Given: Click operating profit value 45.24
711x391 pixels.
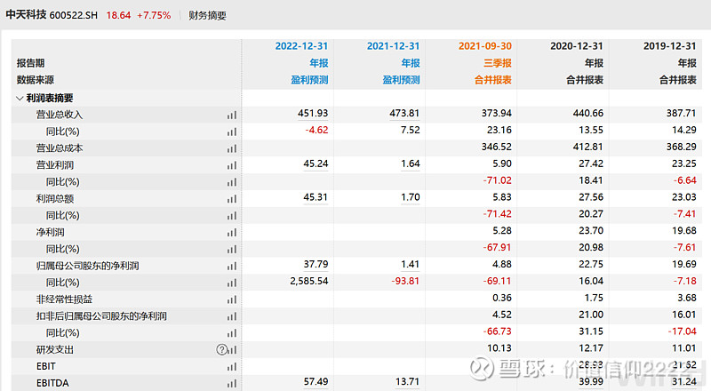Looking at the screenshot, I should [316, 164].
